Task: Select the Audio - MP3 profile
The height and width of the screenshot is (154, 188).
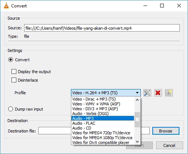Action: [x=103, y=118]
